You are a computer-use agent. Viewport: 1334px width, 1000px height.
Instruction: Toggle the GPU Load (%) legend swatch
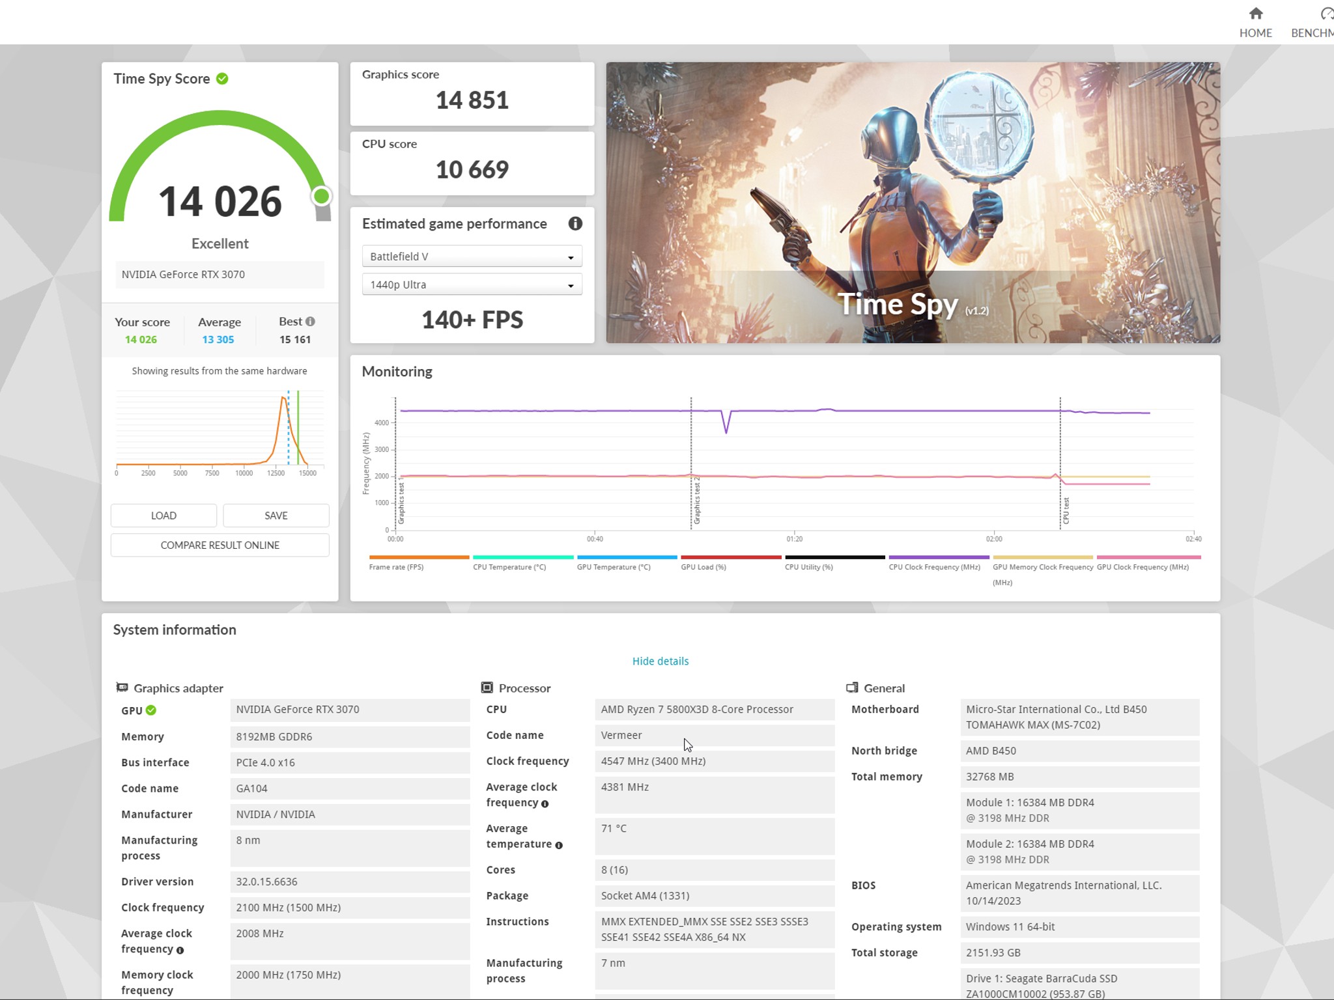point(731,557)
